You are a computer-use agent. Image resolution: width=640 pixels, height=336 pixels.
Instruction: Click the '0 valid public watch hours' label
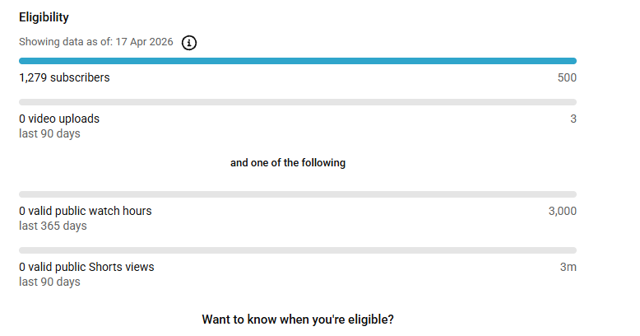[x=86, y=211]
